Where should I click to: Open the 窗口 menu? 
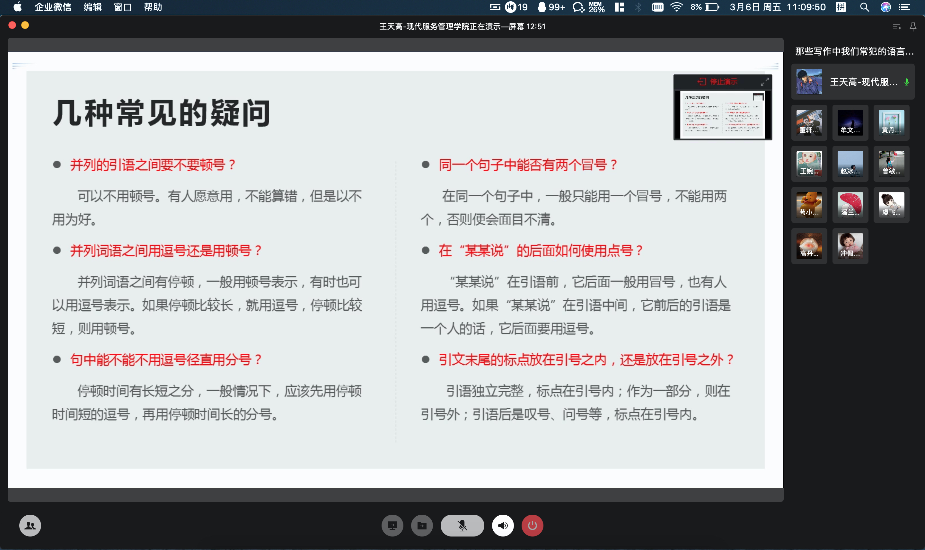pyautogui.click(x=123, y=7)
